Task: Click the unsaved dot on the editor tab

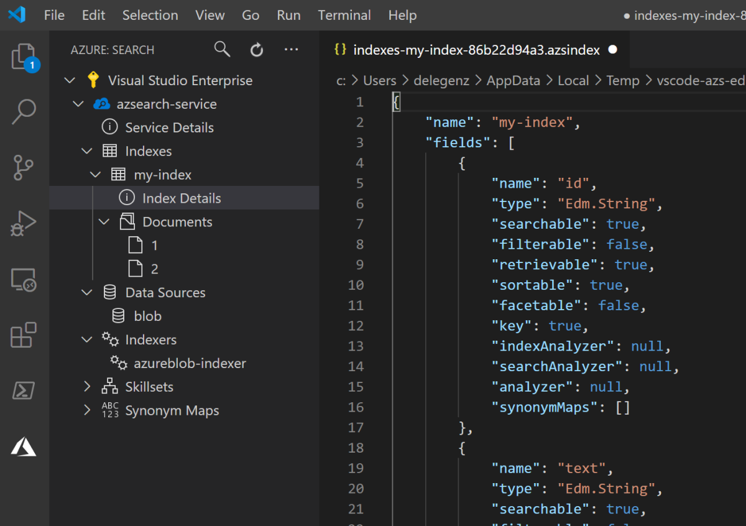Action: pos(613,50)
